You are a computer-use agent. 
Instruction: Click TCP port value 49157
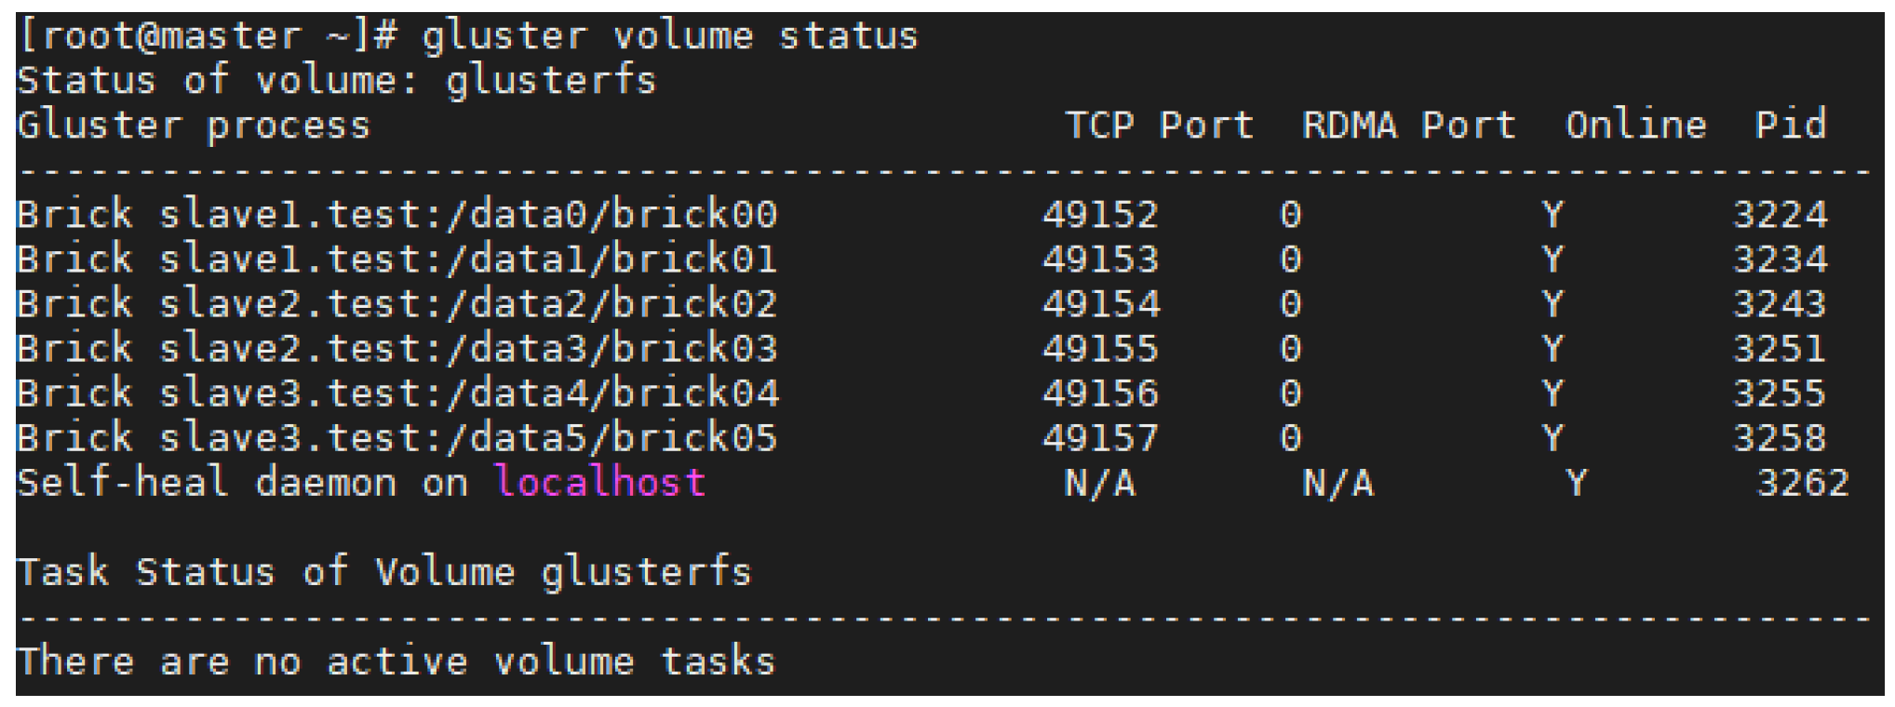(1100, 438)
